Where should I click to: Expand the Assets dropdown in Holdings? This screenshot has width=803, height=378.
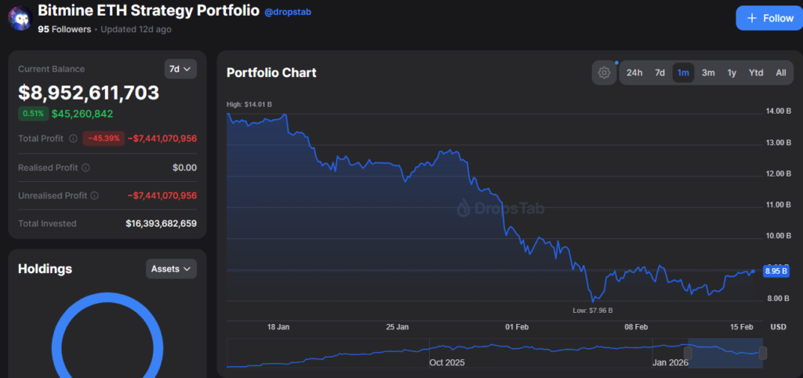171,269
